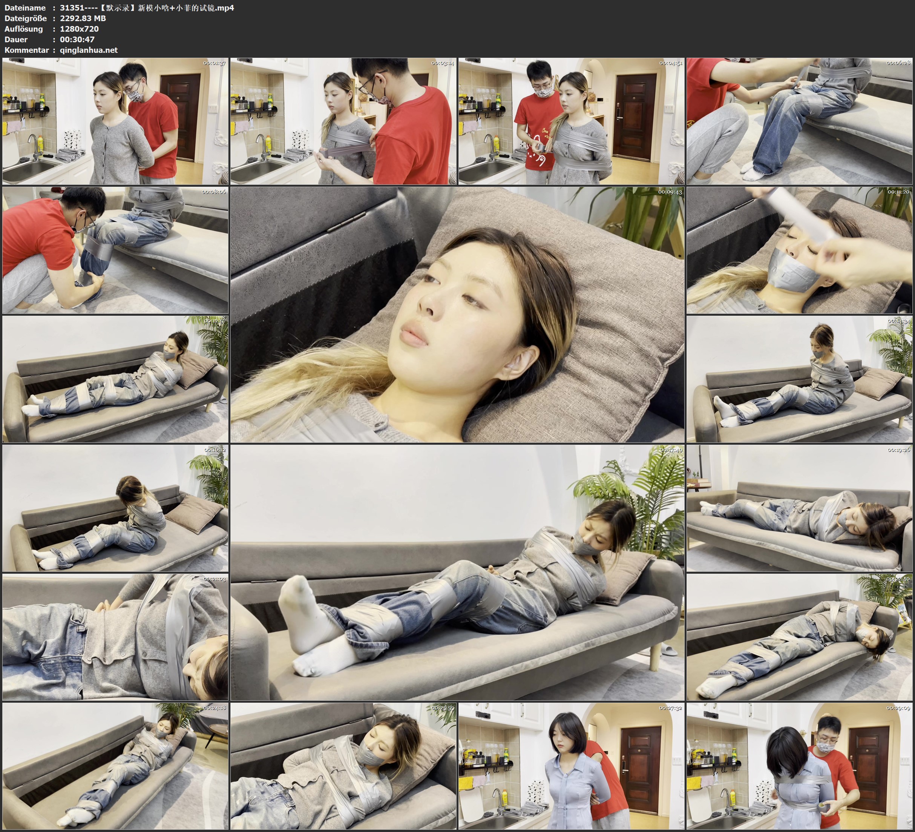Click the thumbnail stamped 00:11:20
Image resolution: width=915 pixels, height=832 pixels.
pos(799,250)
